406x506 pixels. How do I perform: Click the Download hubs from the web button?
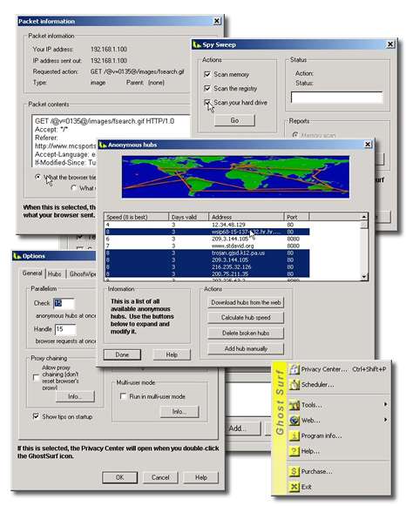246,302
